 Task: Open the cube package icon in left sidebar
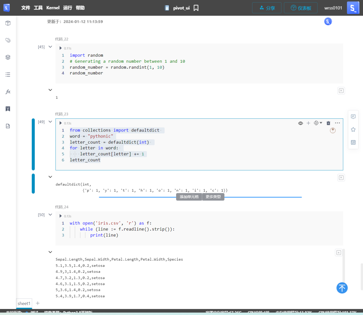click(x=8, y=23)
